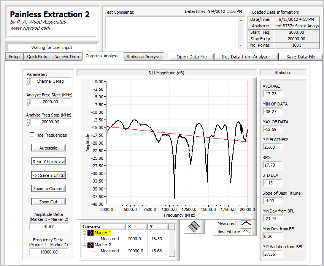324x266 pixels.
Task: Click the Marker 1 crosshair icon
Action: (x=91, y=233)
